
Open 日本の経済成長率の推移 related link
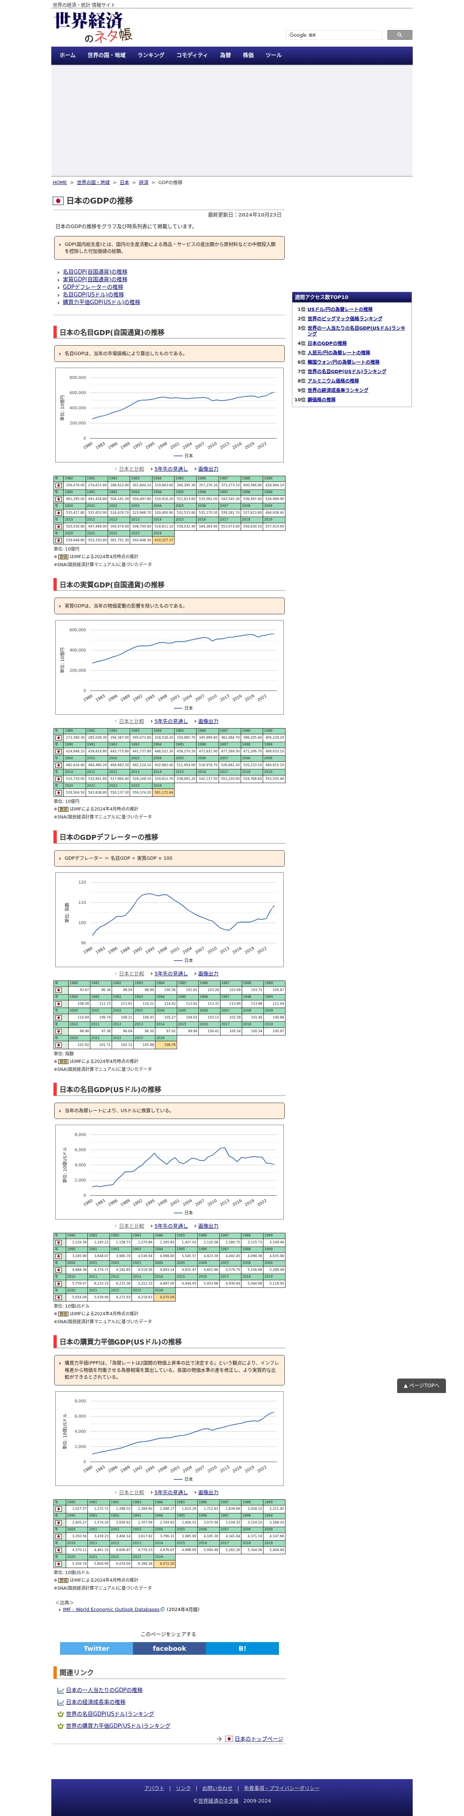[x=96, y=1702]
